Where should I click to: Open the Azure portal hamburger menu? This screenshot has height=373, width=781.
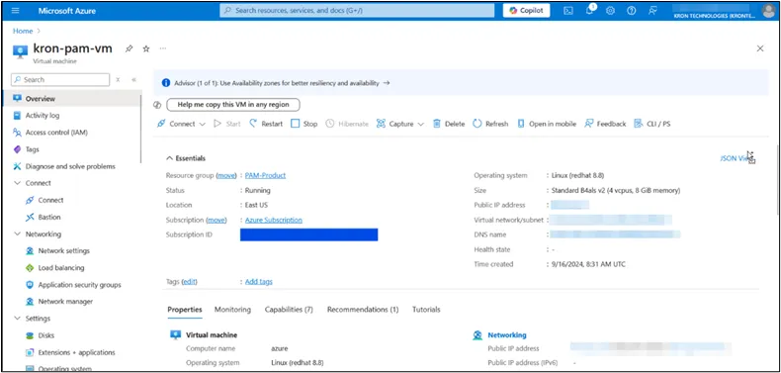(x=15, y=11)
